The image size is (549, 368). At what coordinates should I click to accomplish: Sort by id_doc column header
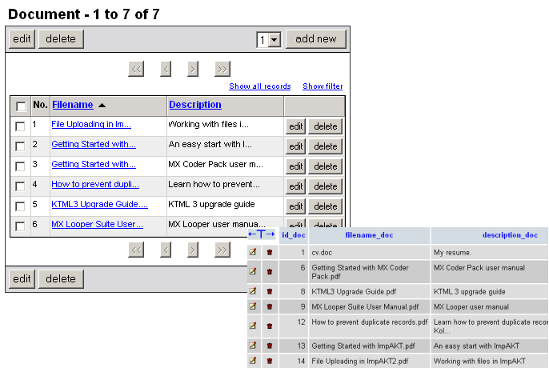coord(293,235)
